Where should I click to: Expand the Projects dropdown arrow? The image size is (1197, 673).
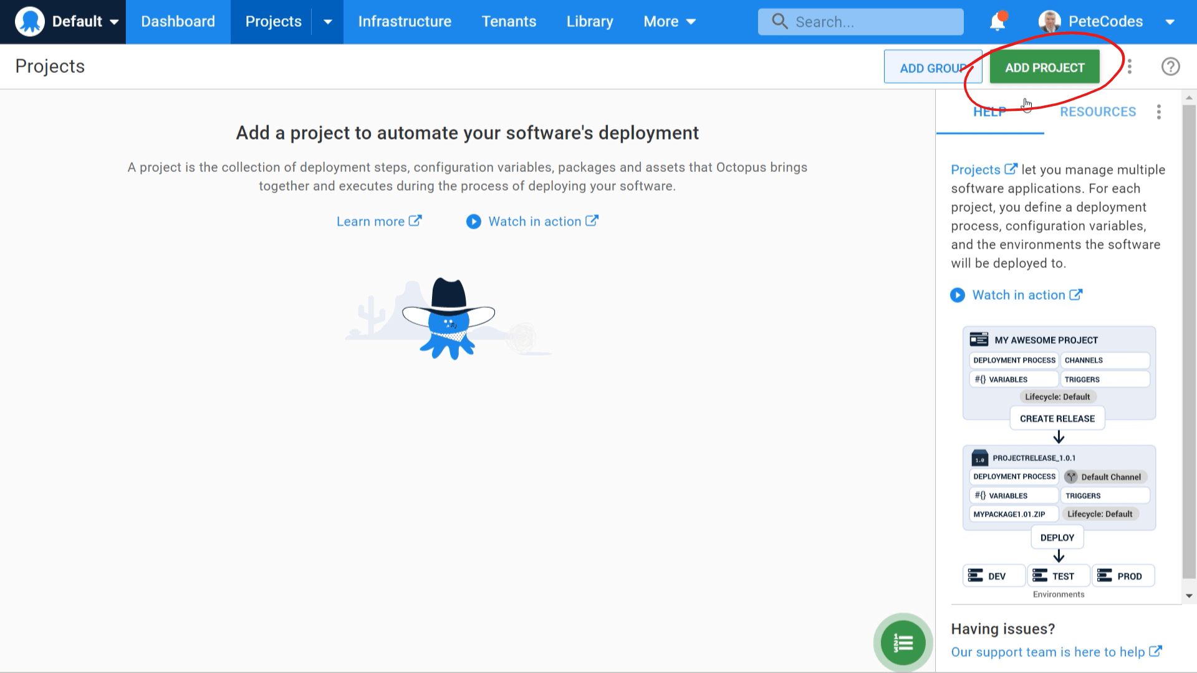328,22
